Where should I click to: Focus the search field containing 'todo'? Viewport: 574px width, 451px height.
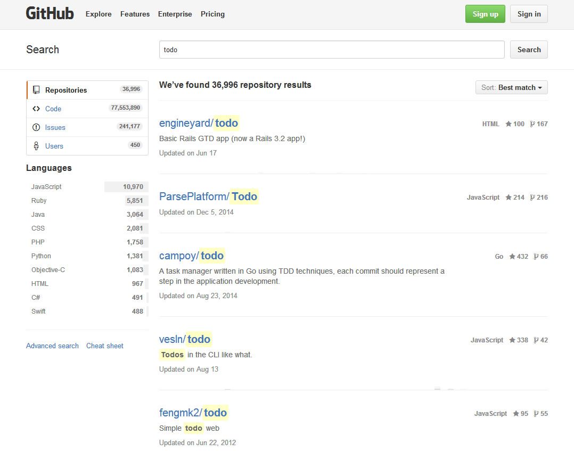click(x=332, y=50)
